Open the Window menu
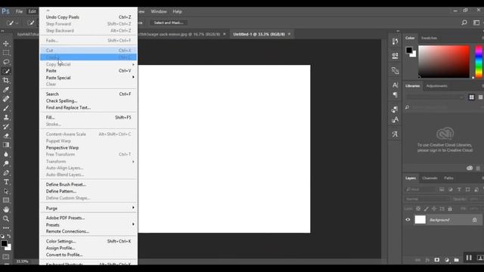 pos(159,11)
